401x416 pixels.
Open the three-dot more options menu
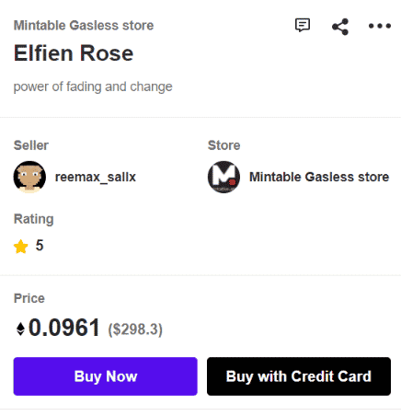[380, 26]
